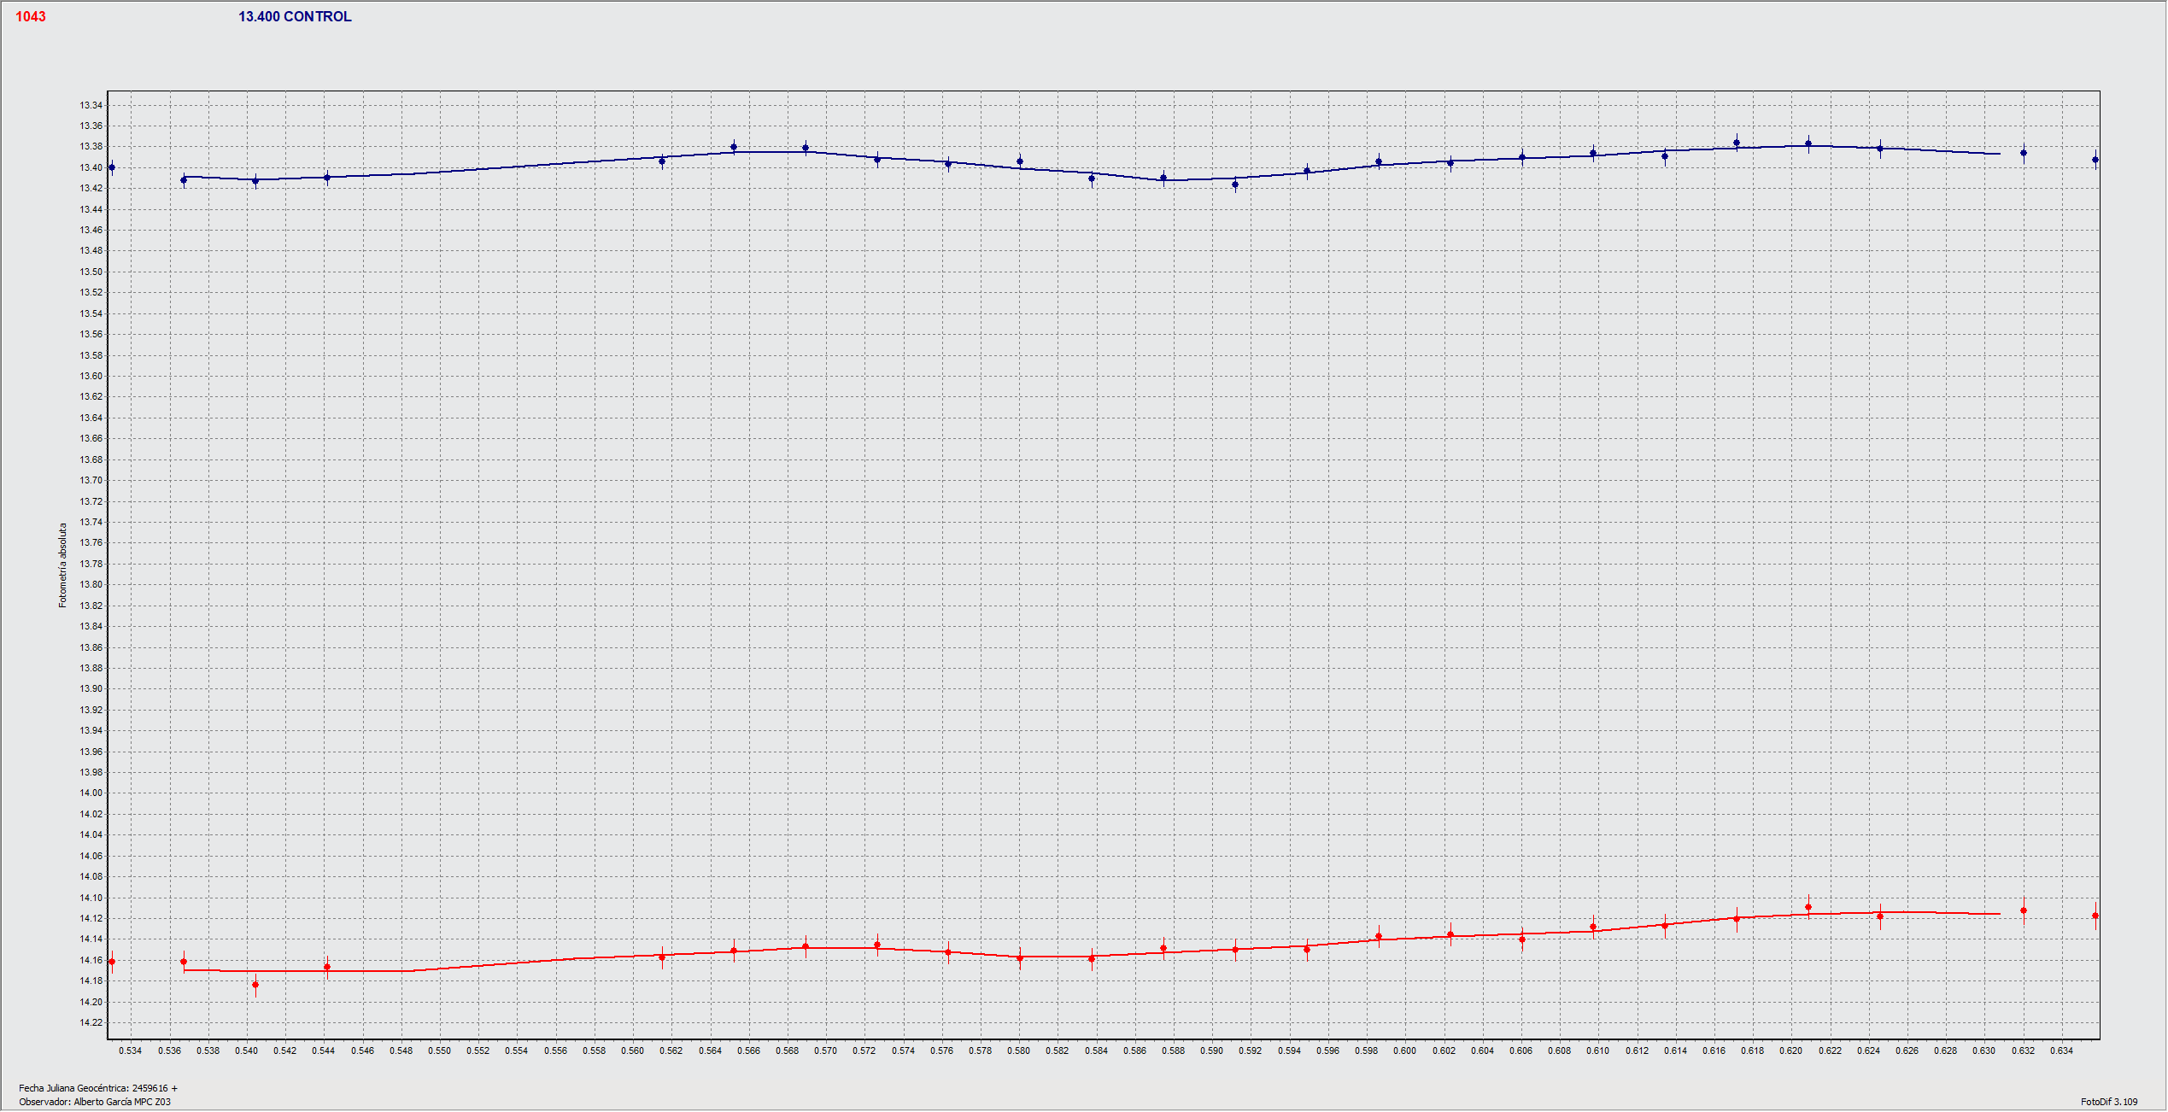Select the leftmost blue data point

point(112,168)
